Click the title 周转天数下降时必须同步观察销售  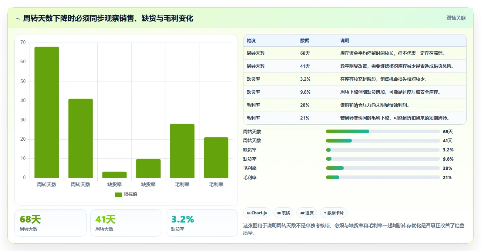(x=108, y=19)
